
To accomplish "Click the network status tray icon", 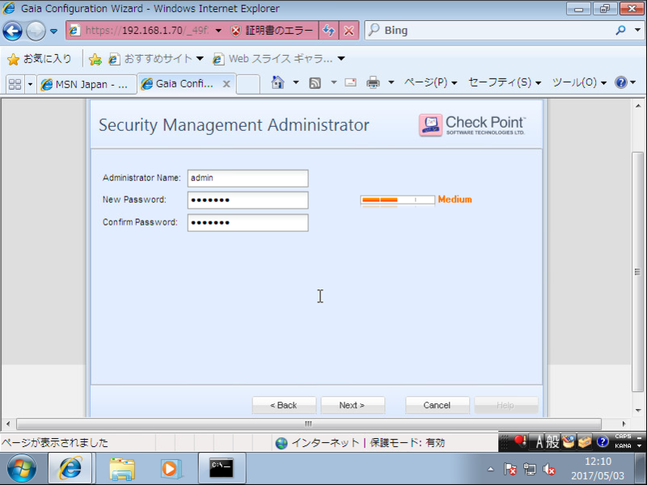I will pyautogui.click(x=530, y=469).
